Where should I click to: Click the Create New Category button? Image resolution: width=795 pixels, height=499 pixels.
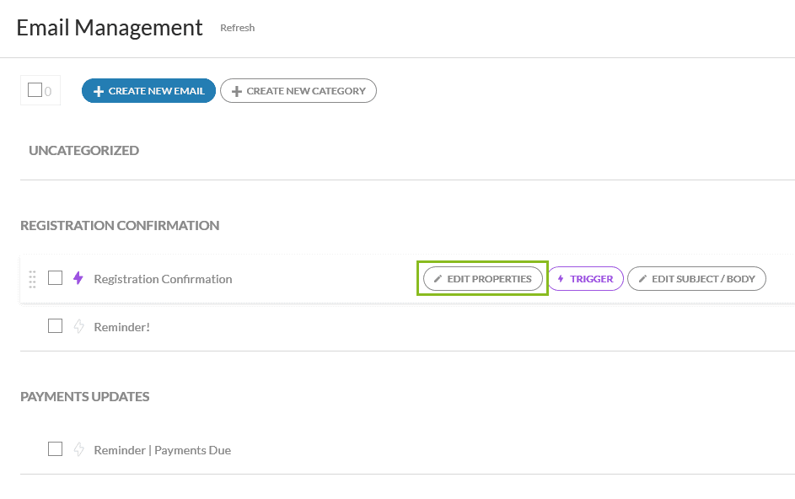[298, 91]
